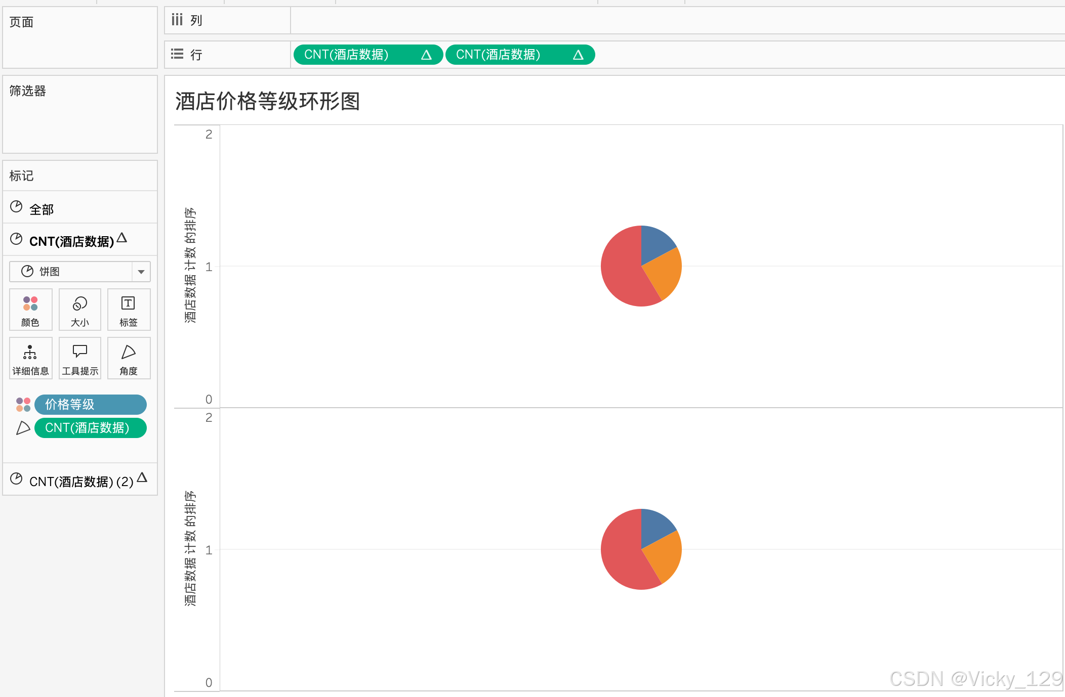Select the 全部 marks section
The width and height of the screenshot is (1065, 697).
click(42, 209)
